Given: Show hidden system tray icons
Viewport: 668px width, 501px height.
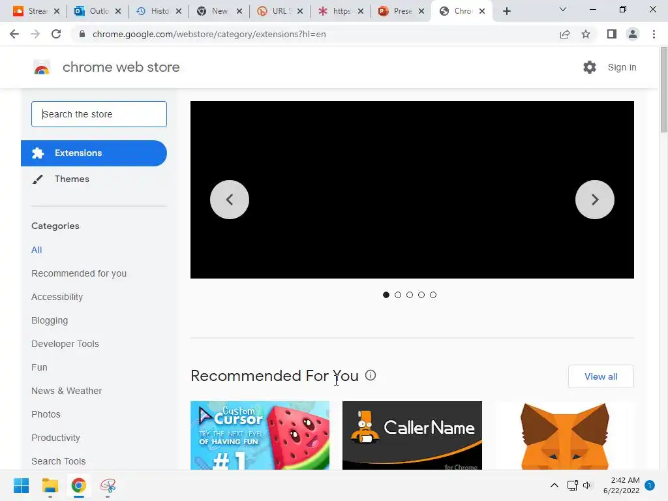Looking at the screenshot, I should 554,485.
